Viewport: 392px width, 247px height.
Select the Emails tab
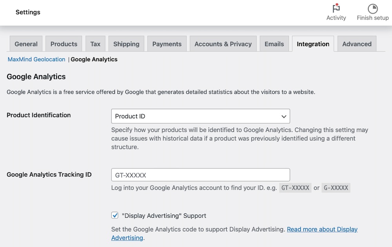point(274,44)
